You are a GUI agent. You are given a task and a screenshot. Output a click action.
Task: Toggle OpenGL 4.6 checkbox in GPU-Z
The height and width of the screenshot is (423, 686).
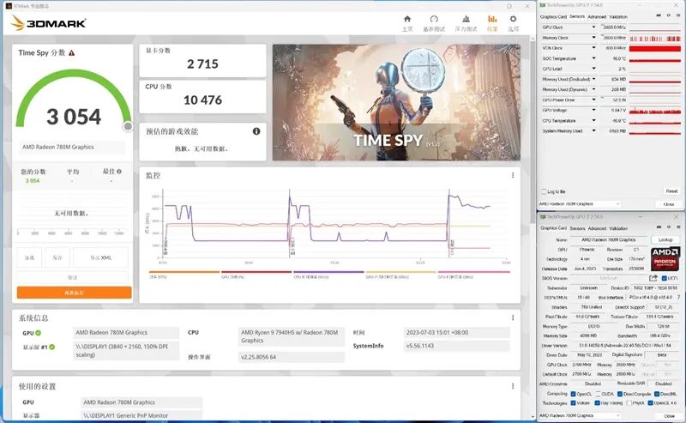tap(651, 403)
